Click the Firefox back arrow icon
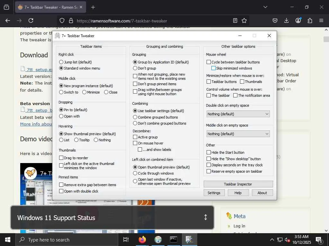 (8, 20)
